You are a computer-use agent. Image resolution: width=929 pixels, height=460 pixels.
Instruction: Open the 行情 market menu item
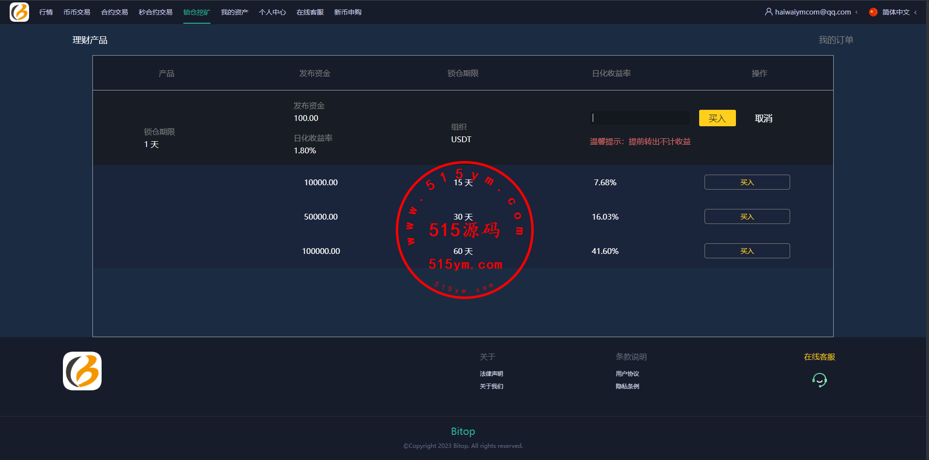click(x=46, y=12)
